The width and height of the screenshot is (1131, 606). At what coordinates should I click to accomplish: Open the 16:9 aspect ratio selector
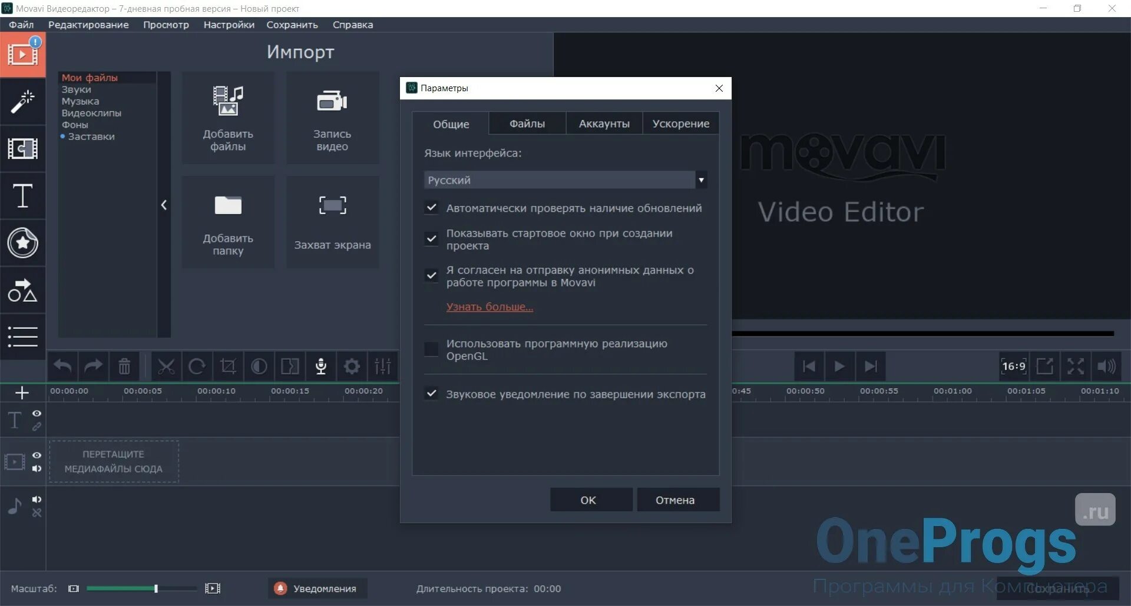point(1014,367)
